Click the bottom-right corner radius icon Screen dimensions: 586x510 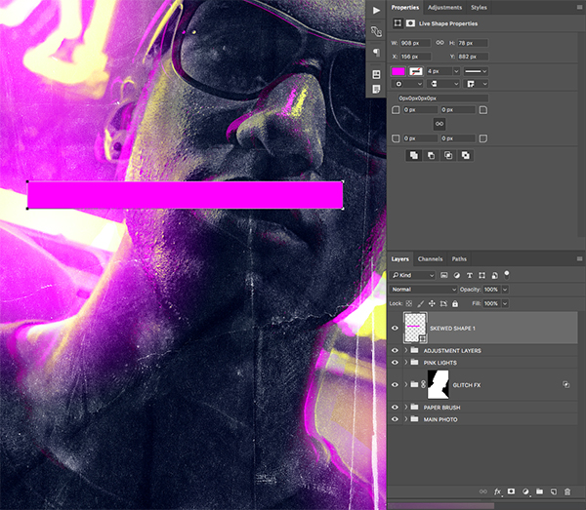(482, 138)
